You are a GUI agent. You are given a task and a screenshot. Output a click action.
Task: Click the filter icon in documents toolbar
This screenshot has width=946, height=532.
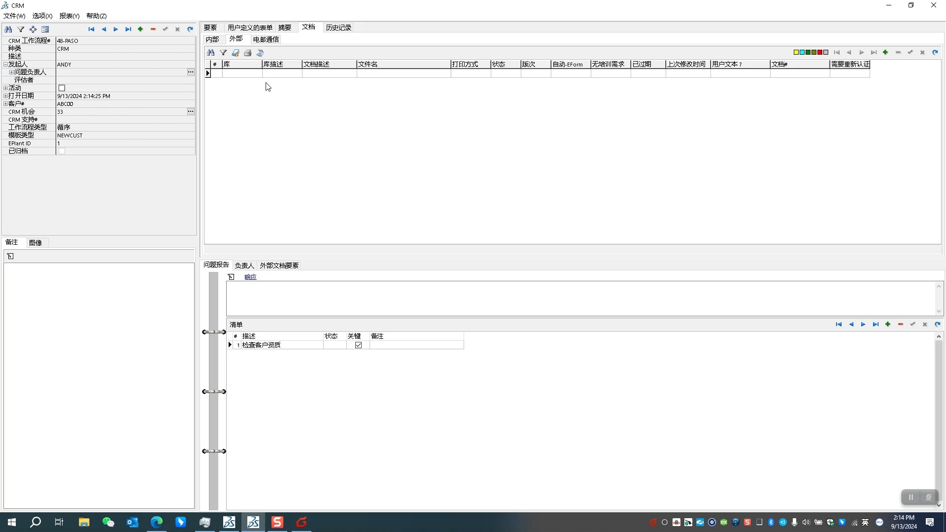tap(223, 53)
